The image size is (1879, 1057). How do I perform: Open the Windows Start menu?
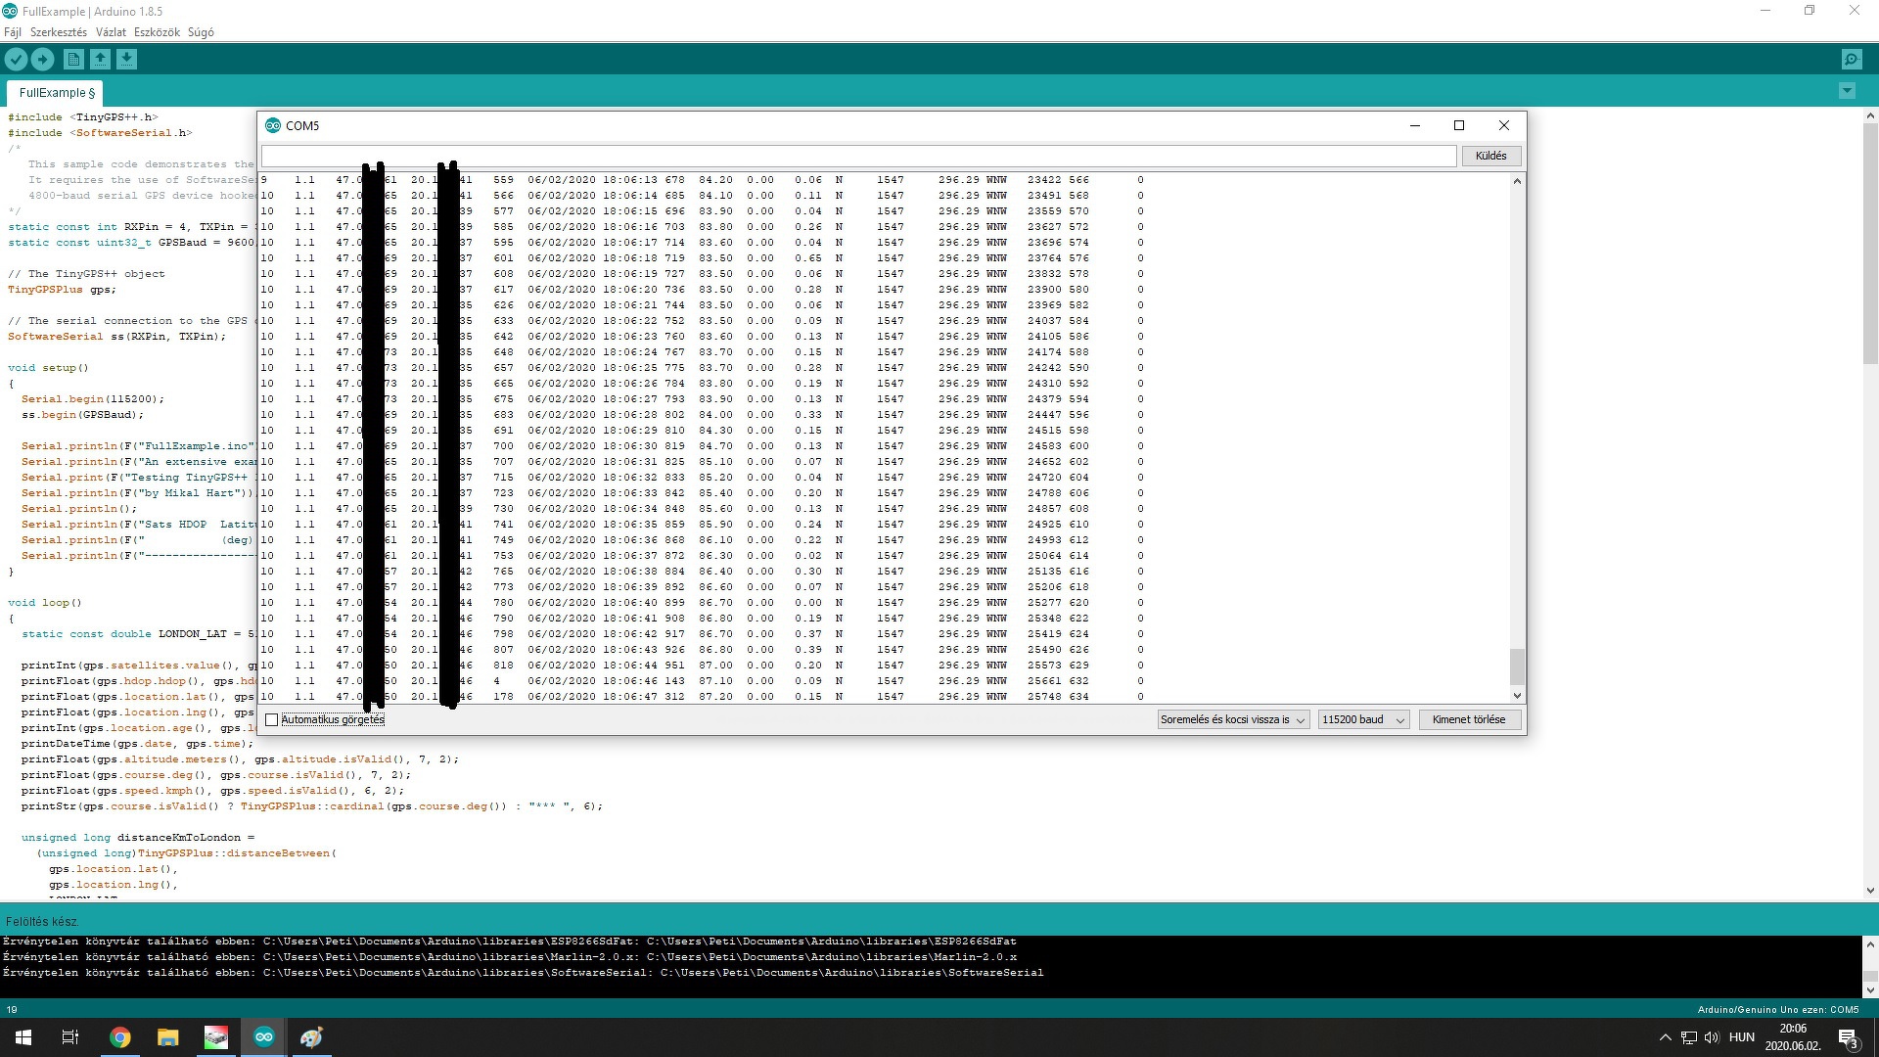[x=23, y=1037]
